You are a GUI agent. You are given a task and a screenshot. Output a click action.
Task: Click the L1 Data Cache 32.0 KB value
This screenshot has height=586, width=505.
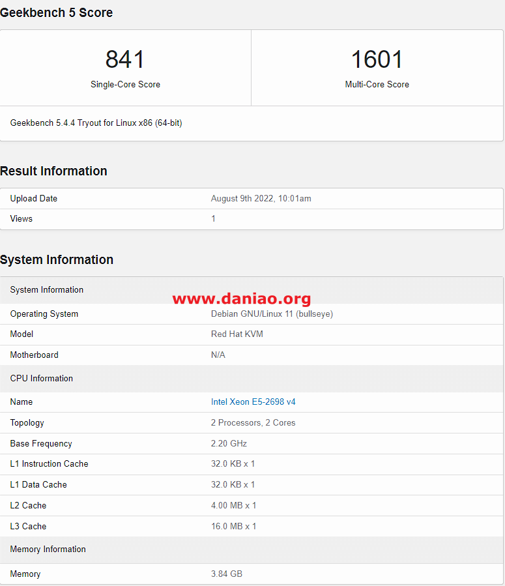[233, 485]
